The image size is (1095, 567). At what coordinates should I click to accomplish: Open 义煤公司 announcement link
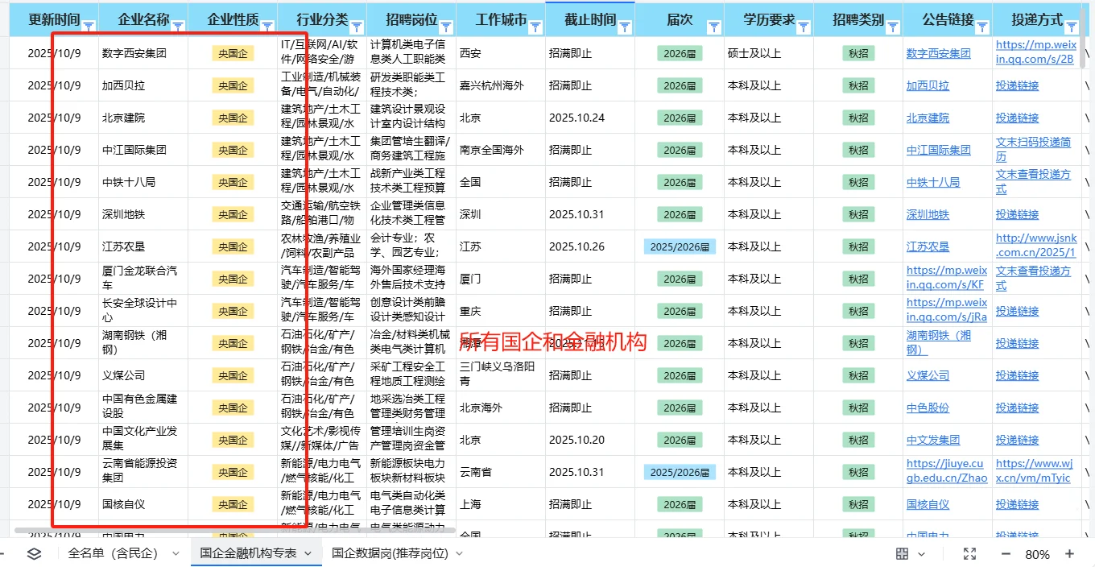point(928,375)
